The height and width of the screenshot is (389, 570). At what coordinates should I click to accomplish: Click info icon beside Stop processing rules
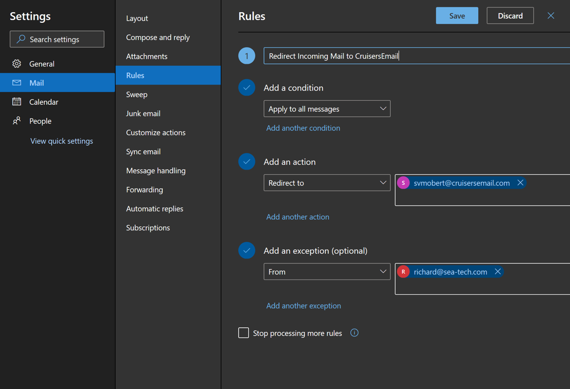coord(355,333)
